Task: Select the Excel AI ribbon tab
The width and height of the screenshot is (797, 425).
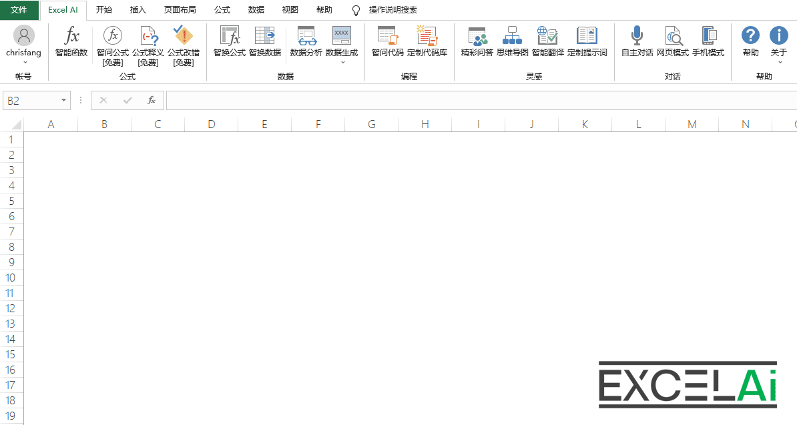Action: (x=63, y=9)
